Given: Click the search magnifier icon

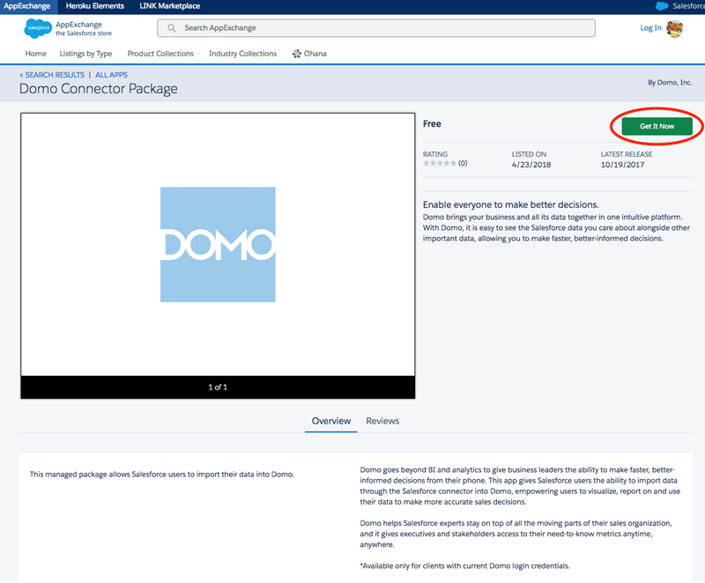Looking at the screenshot, I should pos(171,28).
